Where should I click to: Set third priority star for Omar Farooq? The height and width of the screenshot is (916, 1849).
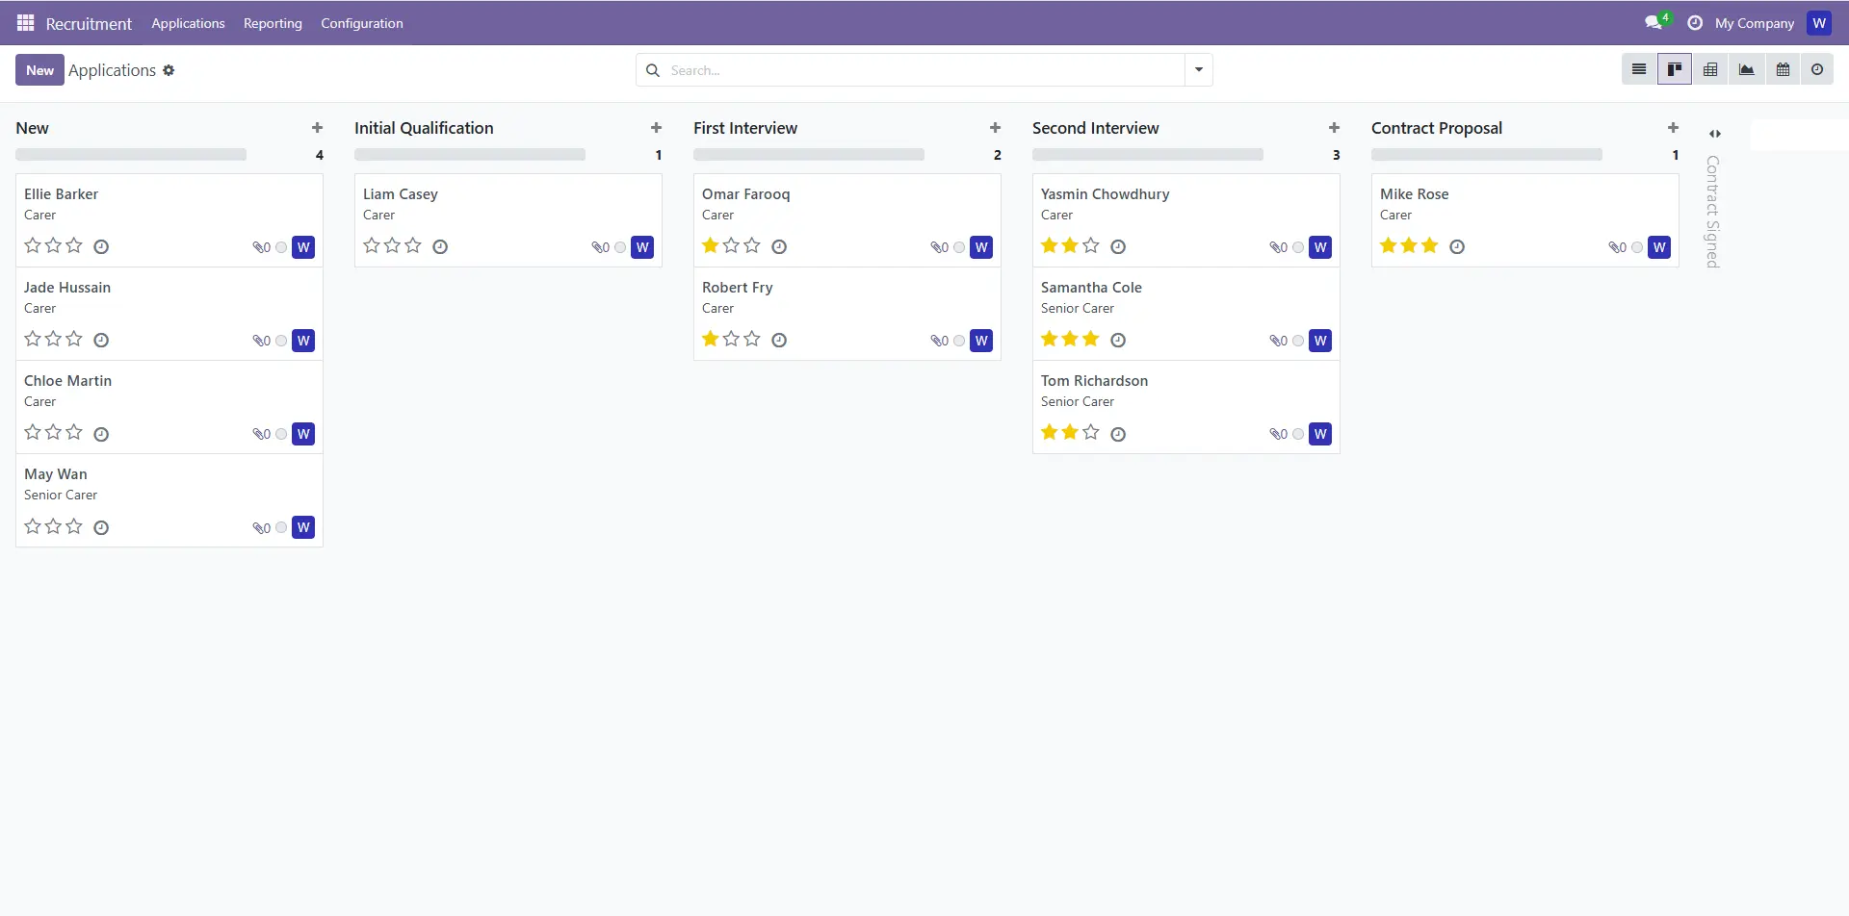pyautogui.click(x=752, y=245)
